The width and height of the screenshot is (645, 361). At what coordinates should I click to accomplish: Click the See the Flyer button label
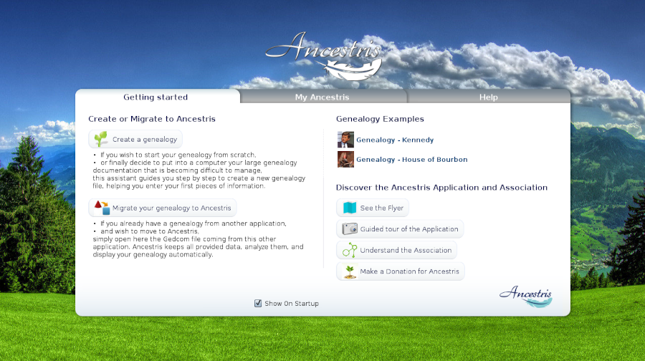pyautogui.click(x=382, y=208)
